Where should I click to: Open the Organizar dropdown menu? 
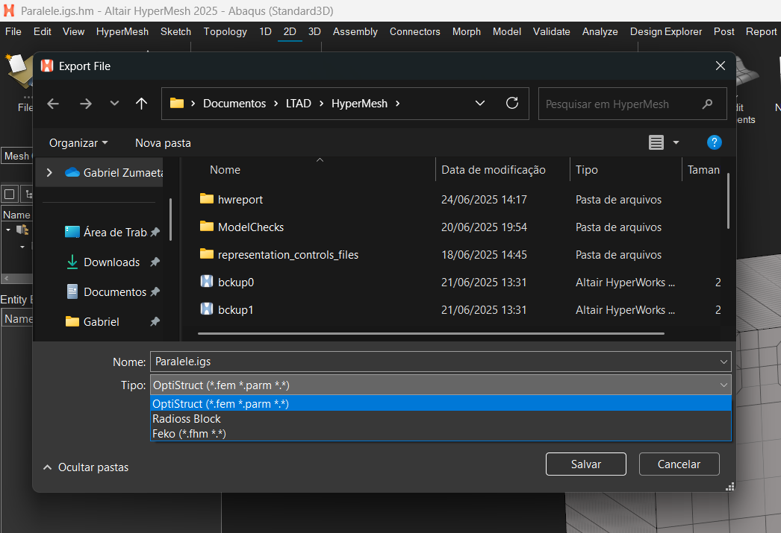click(x=78, y=143)
